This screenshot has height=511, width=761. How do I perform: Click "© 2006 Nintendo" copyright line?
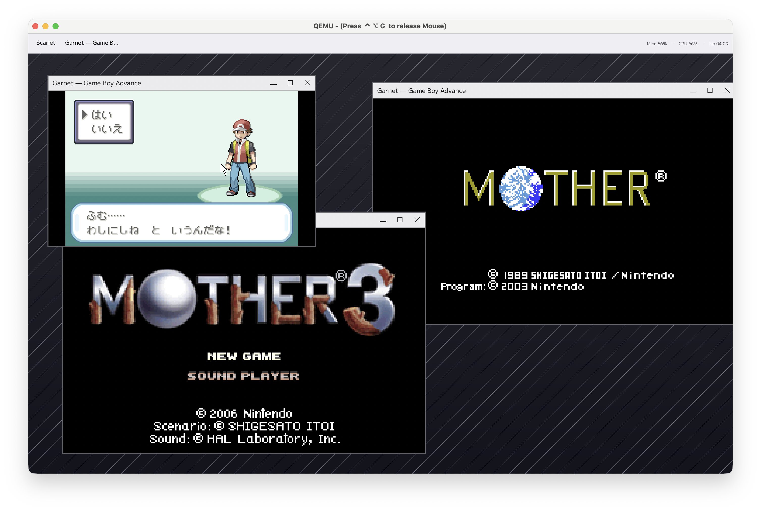[x=244, y=414]
